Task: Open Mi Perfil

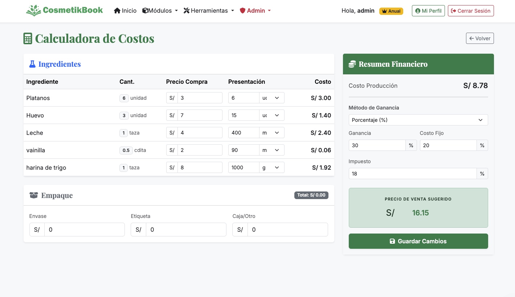Action: (x=428, y=11)
